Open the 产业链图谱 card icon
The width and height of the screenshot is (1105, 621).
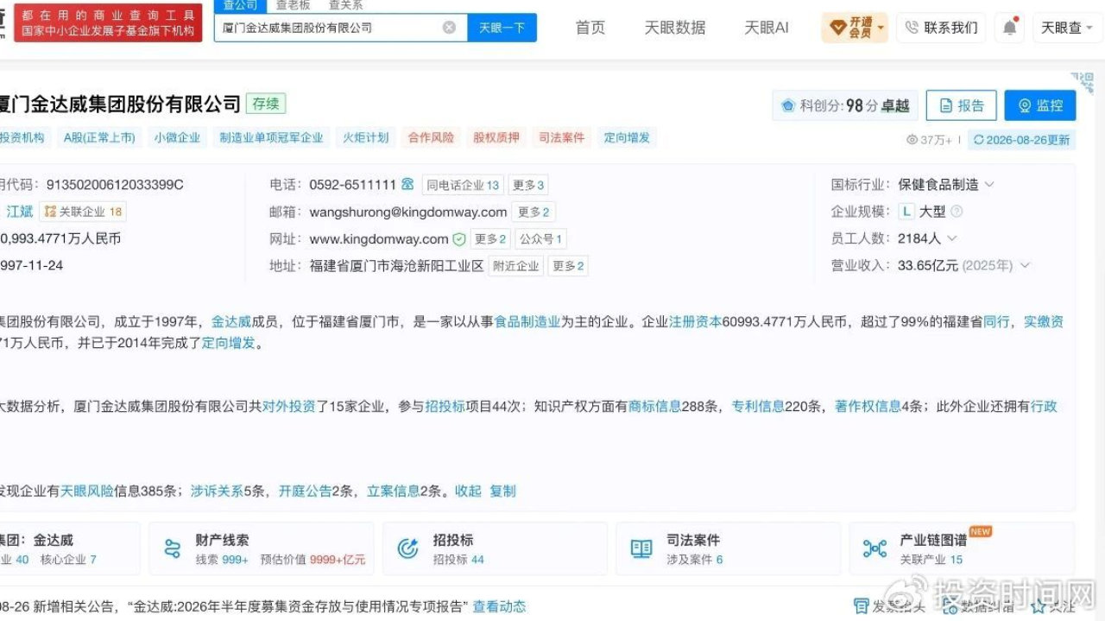(875, 548)
